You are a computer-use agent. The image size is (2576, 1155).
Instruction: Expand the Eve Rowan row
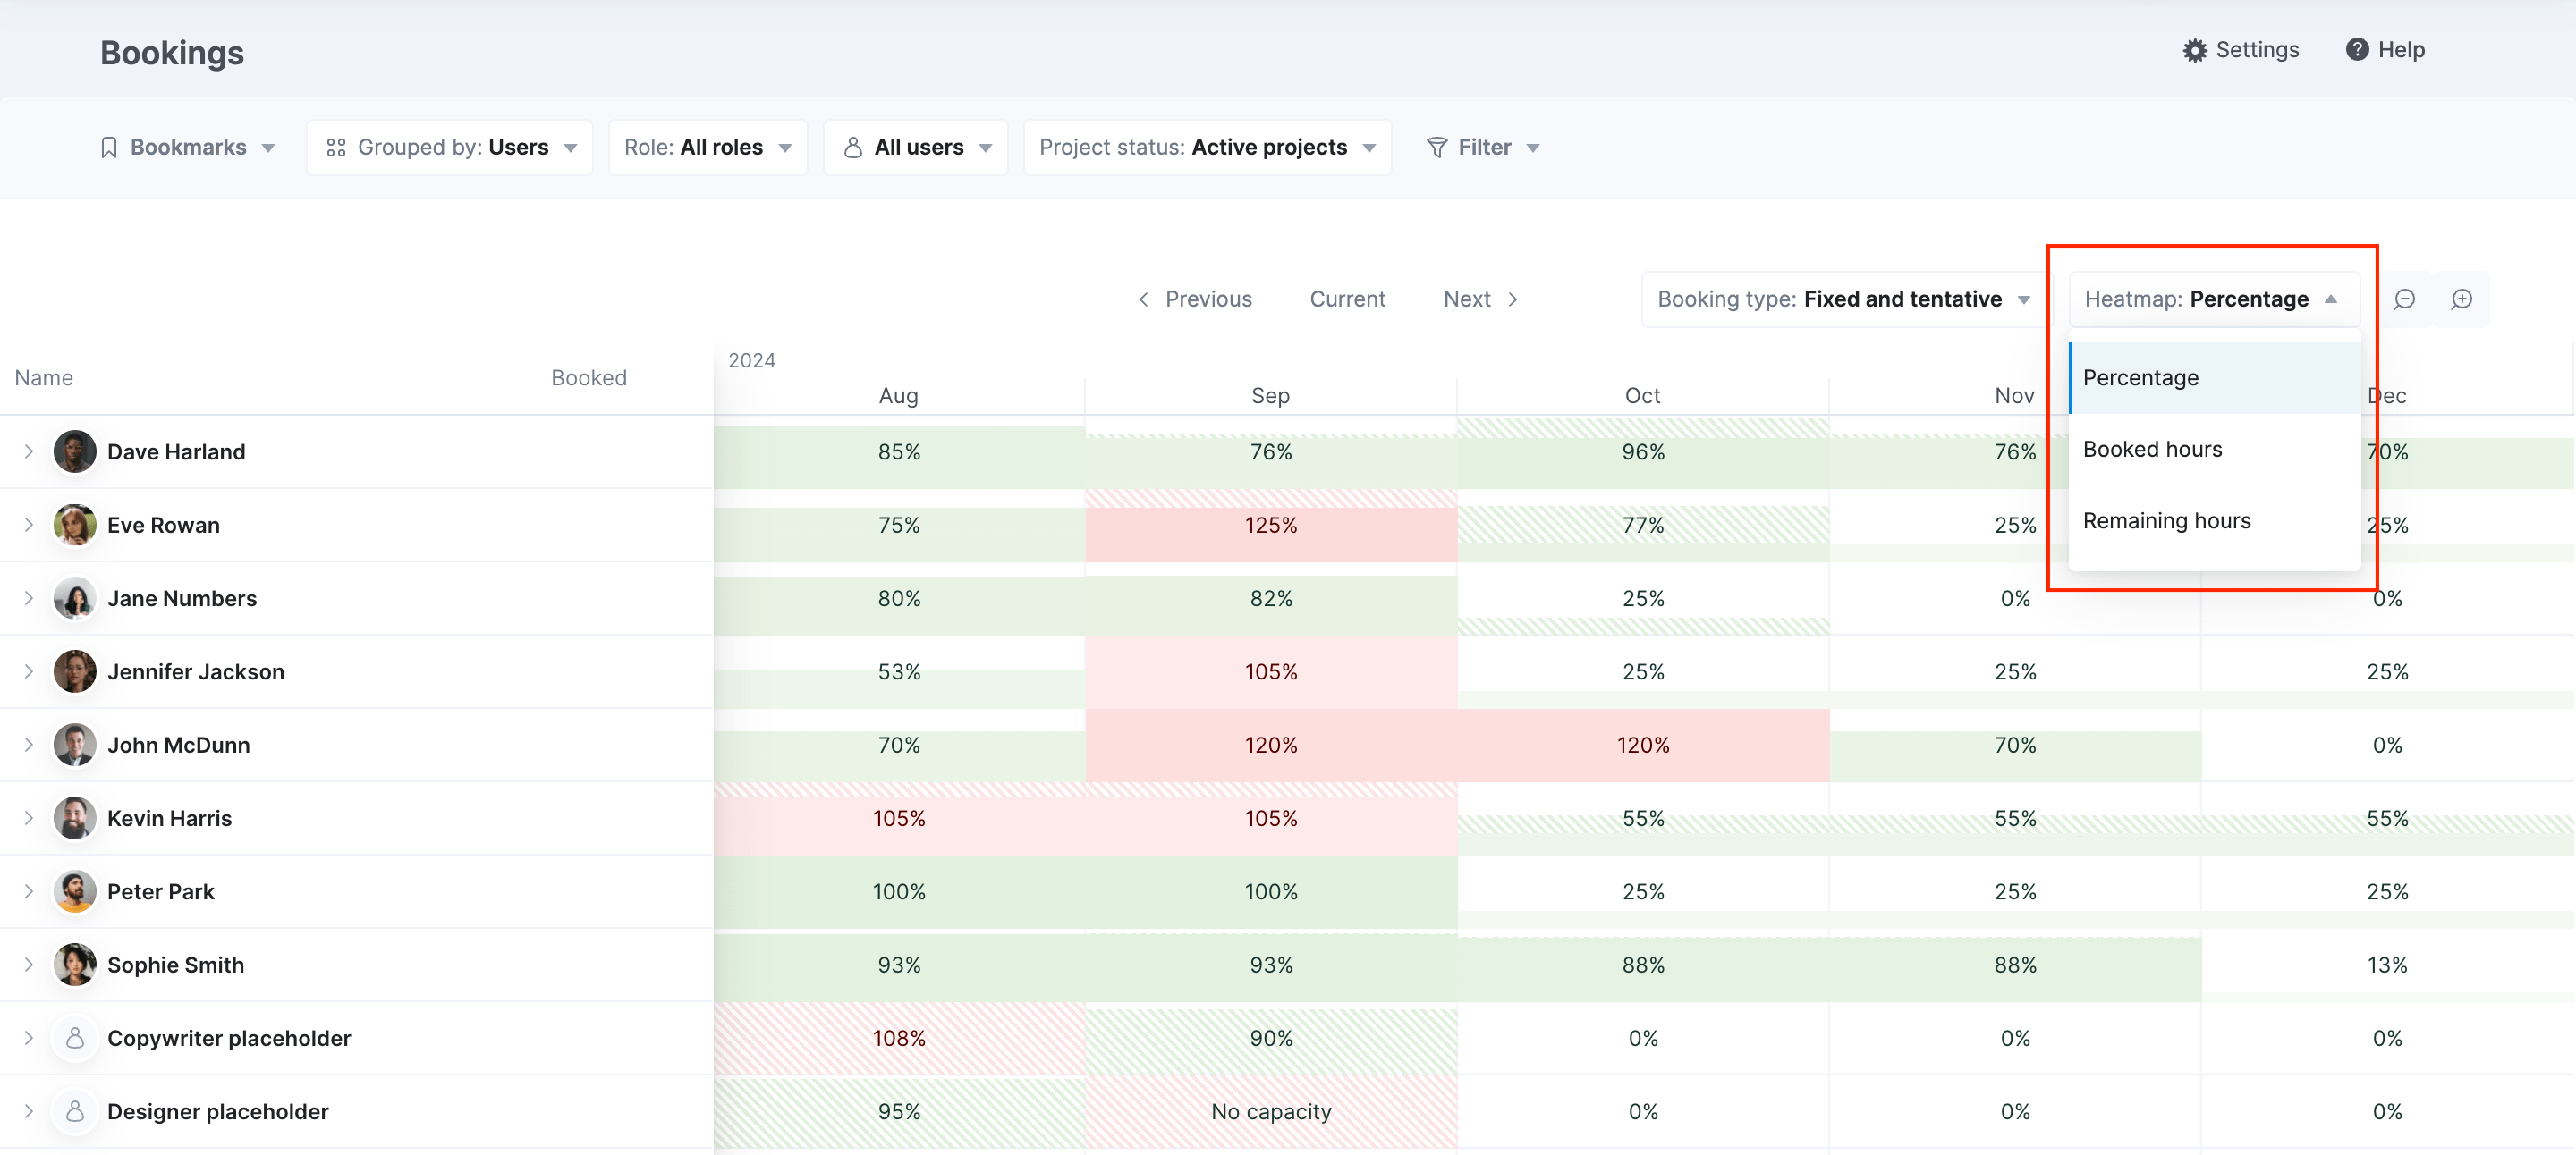tap(29, 525)
